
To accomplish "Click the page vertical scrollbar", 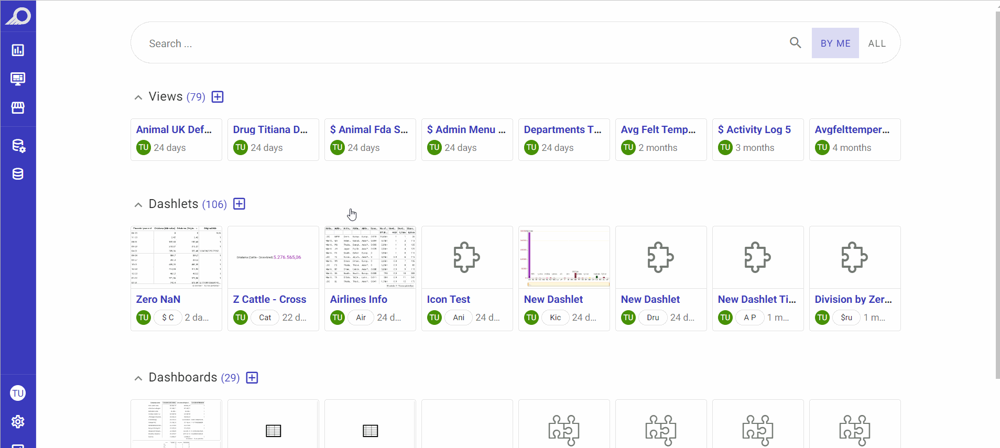I will 997,194.
